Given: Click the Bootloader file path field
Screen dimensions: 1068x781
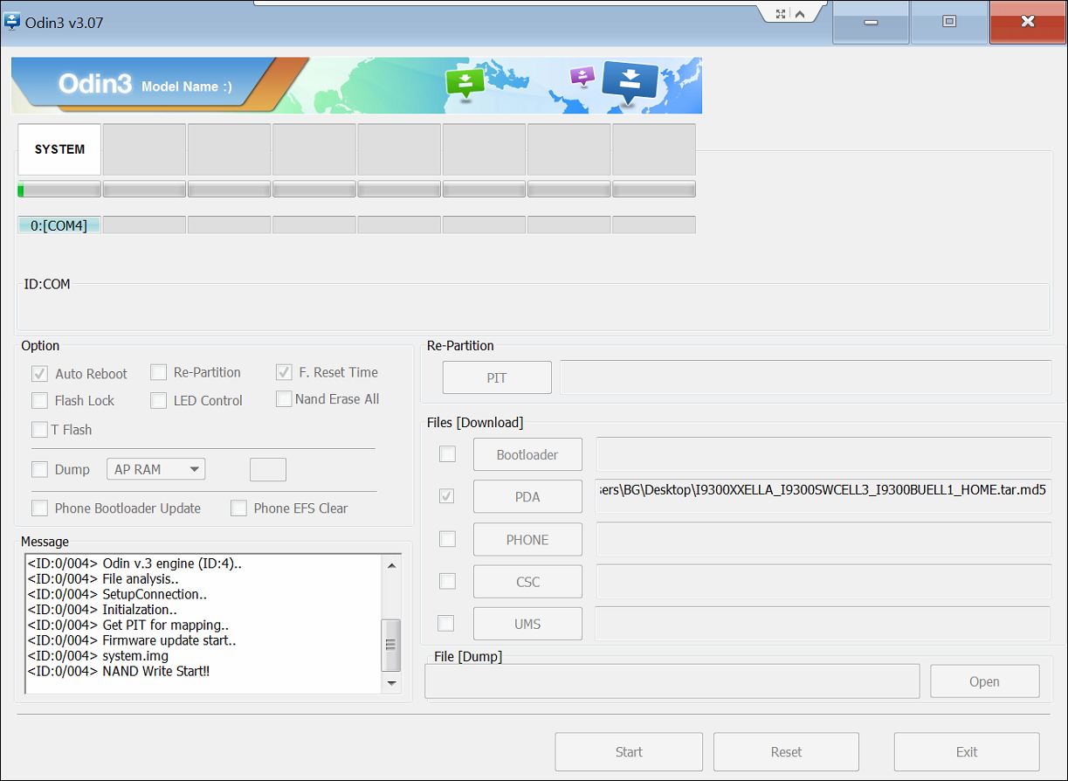Looking at the screenshot, I should coord(823,454).
